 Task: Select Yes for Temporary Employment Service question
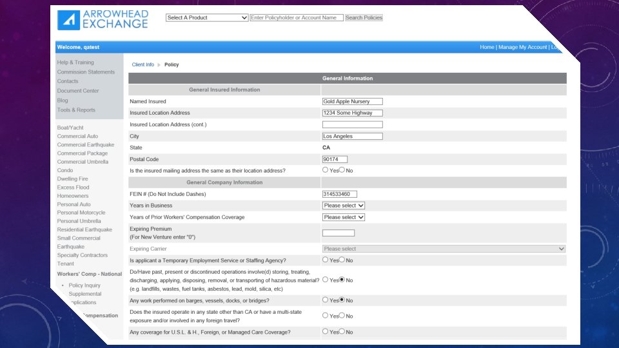pyautogui.click(x=325, y=260)
